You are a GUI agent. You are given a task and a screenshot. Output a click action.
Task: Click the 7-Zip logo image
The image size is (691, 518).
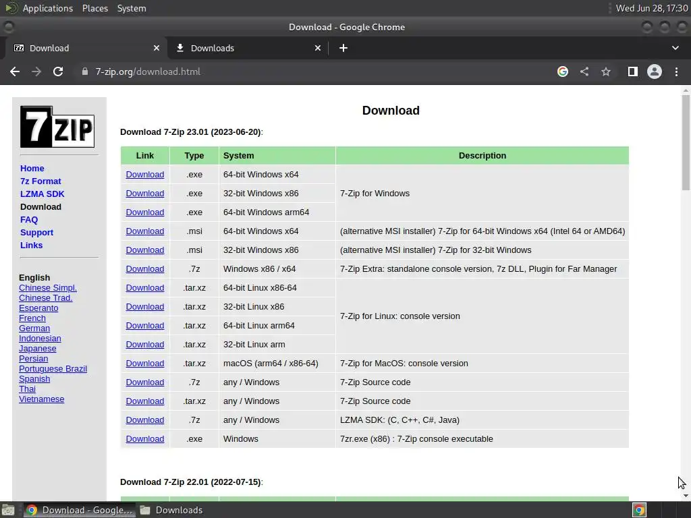point(57,127)
